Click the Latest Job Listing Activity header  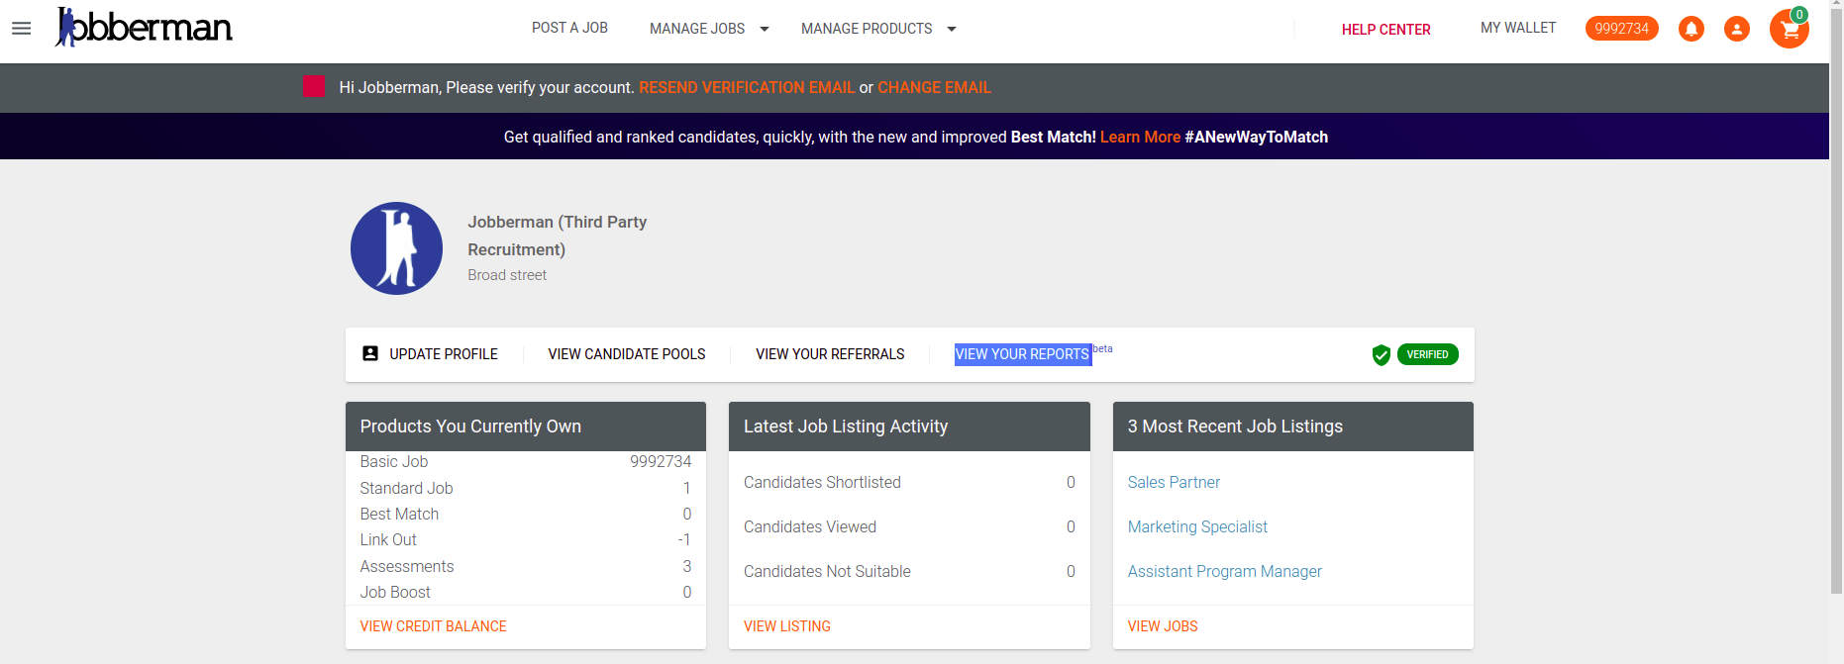(x=909, y=427)
